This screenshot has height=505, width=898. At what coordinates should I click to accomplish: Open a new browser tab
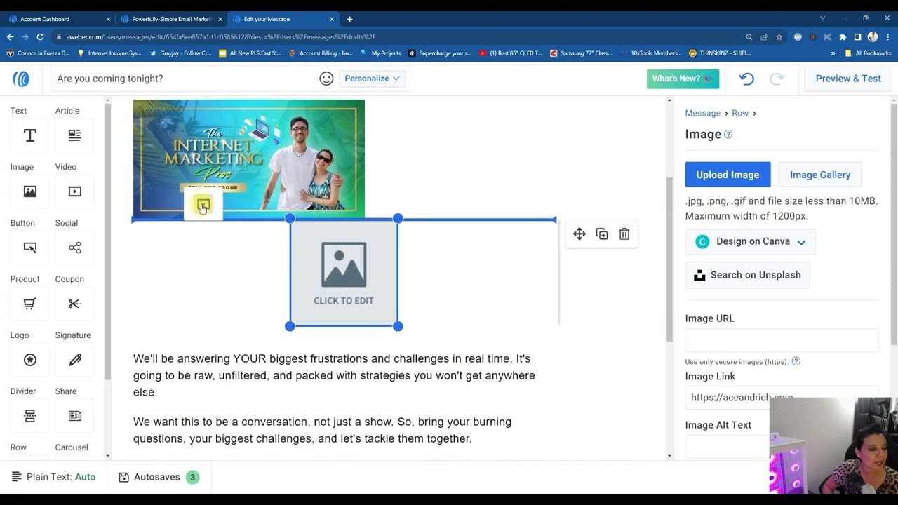349,19
